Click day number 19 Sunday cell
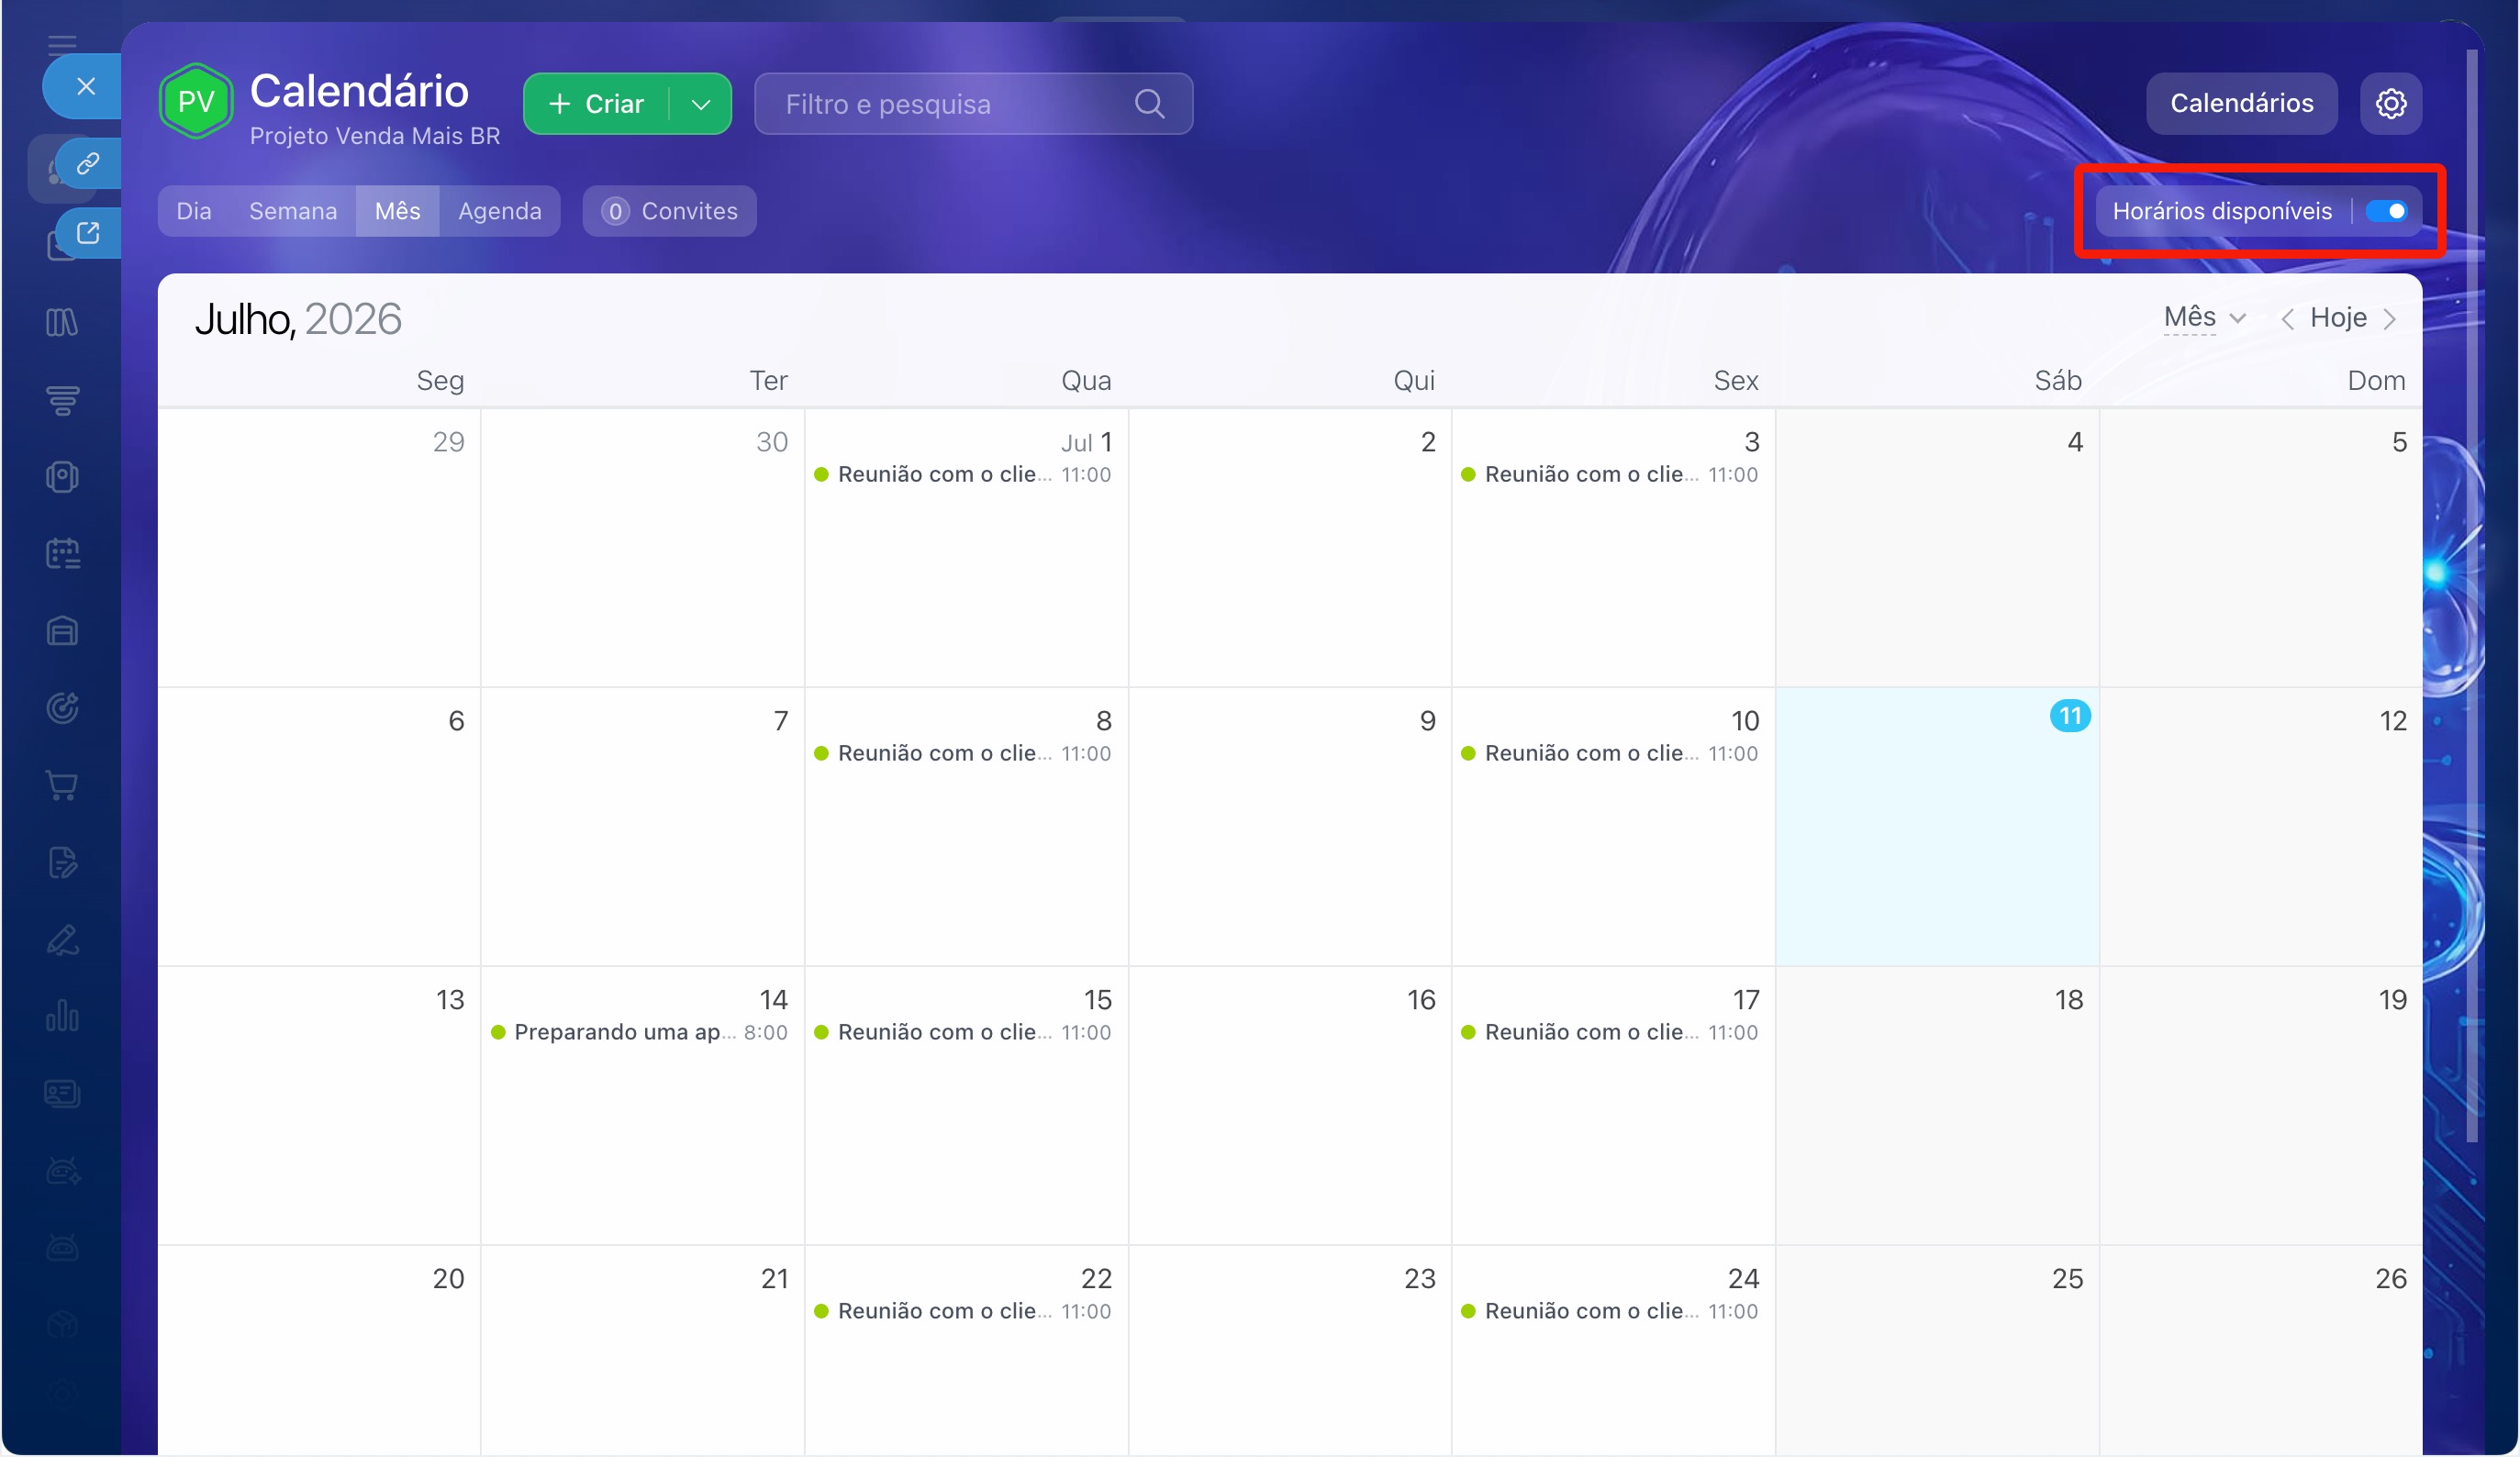2520x1457 pixels. (2392, 1000)
